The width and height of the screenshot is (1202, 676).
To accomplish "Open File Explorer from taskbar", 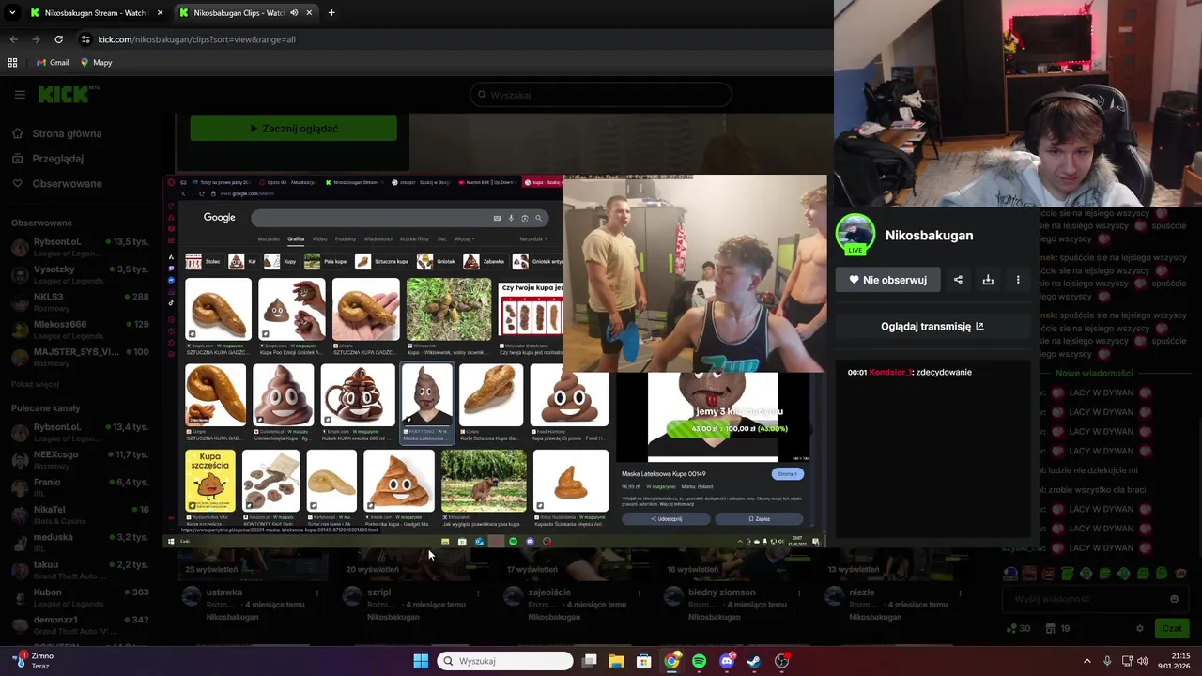I will [x=616, y=661].
